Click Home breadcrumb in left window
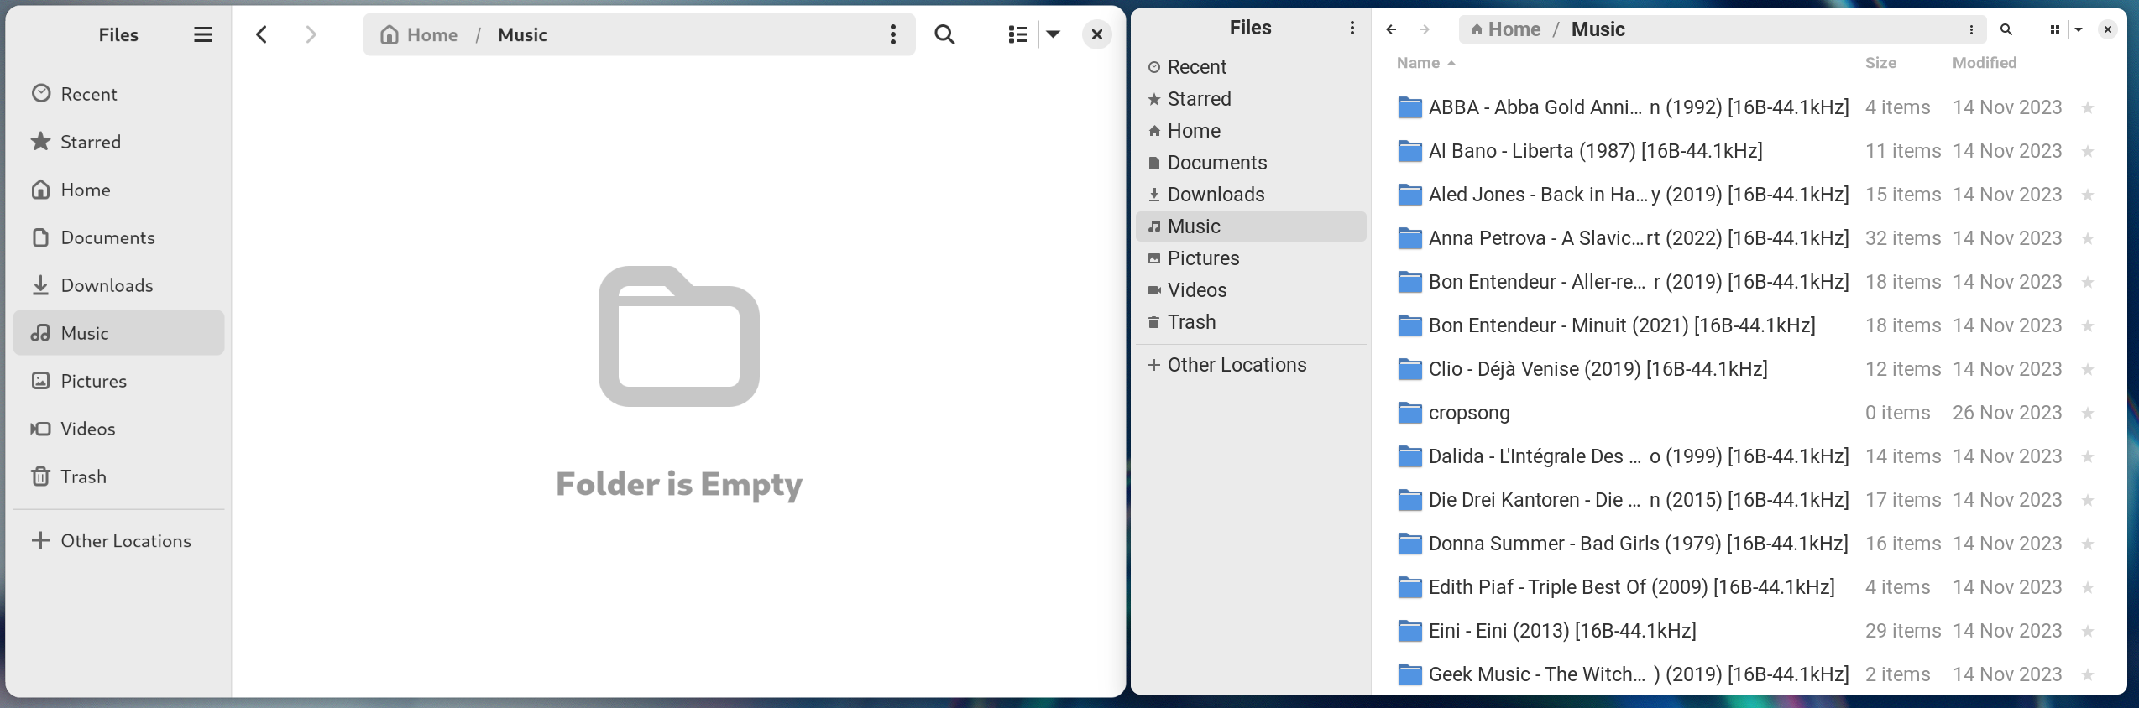 pyautogui.click(x=419, y=34)
